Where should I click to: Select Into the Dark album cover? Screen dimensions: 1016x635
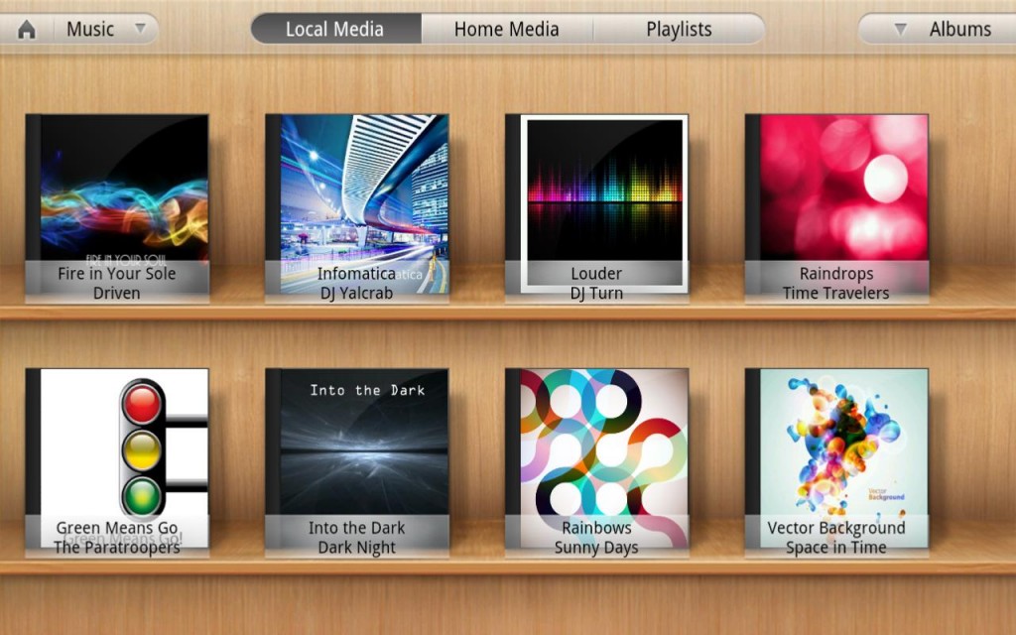pos(357,443)
